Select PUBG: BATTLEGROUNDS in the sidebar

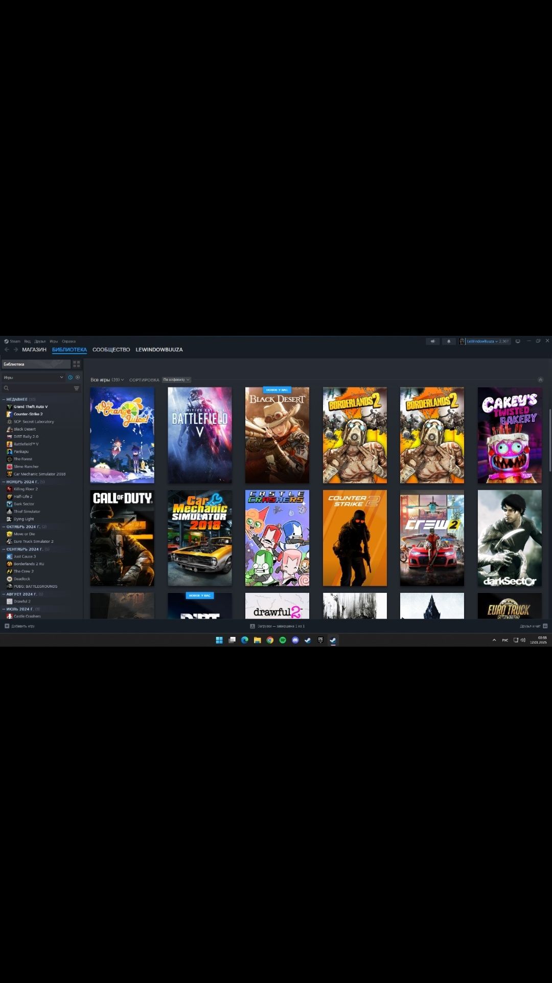[x=35, y=586]
